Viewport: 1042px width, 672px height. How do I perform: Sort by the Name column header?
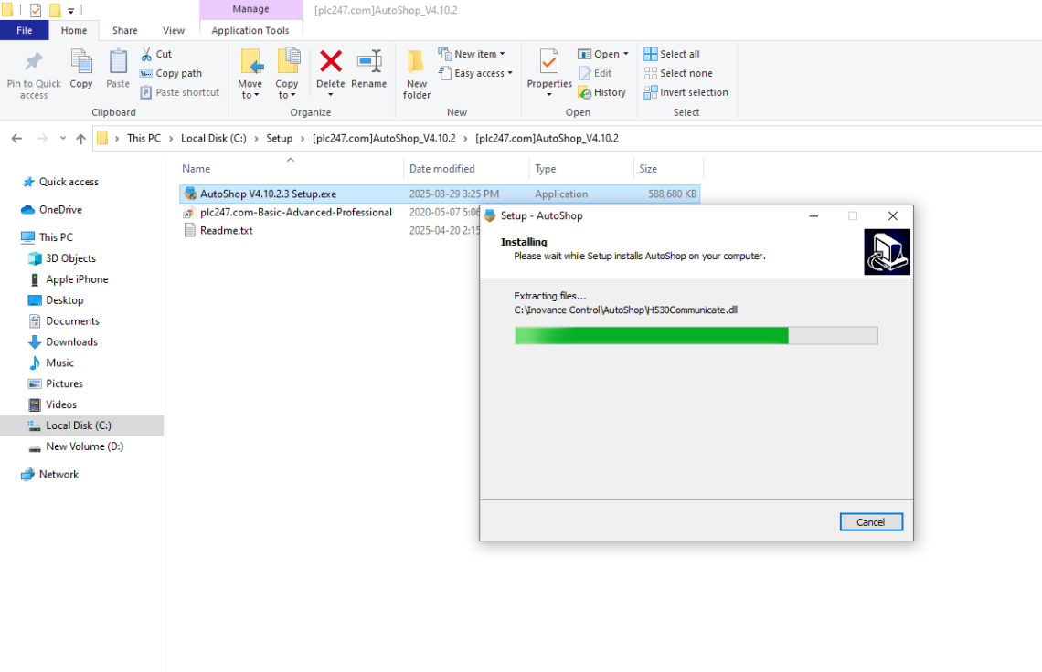290,169
